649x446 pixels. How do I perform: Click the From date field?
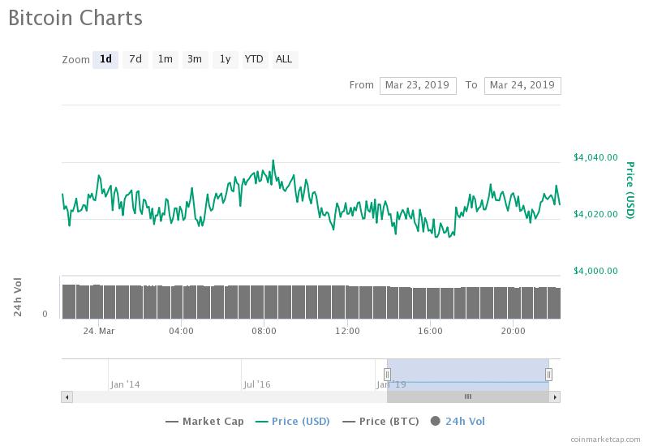418,85
